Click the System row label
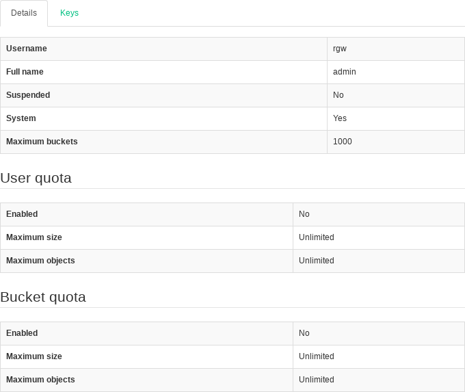 click(x=21, y=118)
